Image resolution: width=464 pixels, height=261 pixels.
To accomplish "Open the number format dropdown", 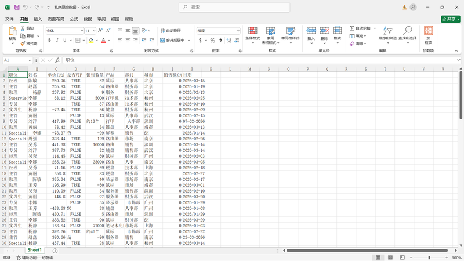I will 238,31.
